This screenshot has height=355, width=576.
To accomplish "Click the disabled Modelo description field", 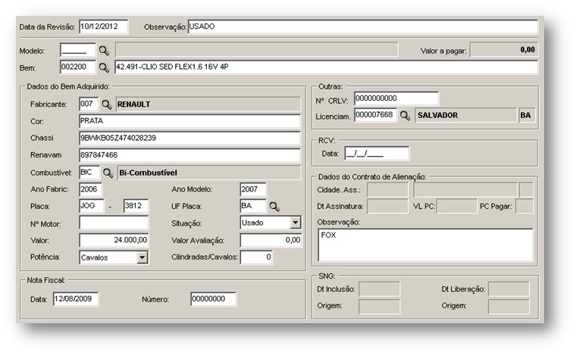I will [x=256, y=49].
